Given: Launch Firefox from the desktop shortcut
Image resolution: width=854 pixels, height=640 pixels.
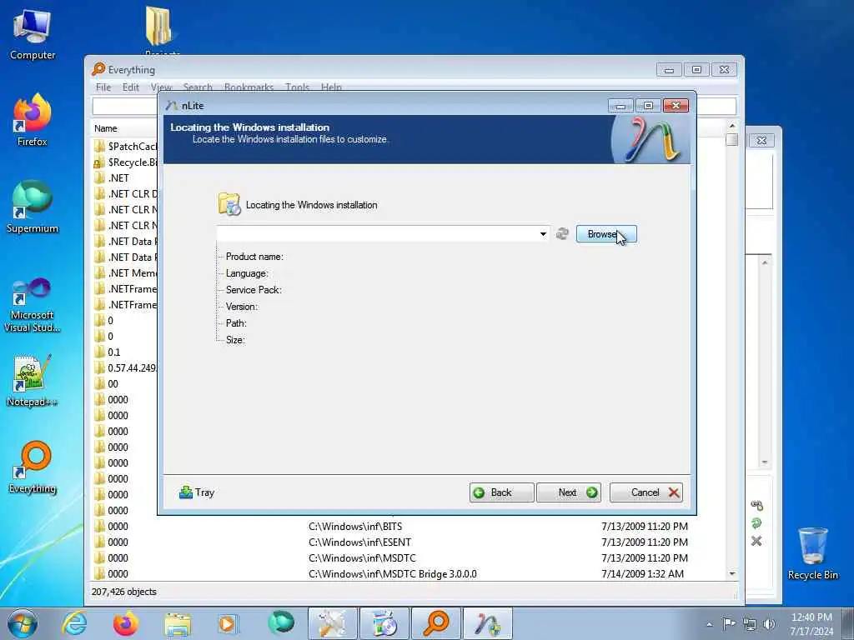Looking at the screenshot, I should [33, 120].
